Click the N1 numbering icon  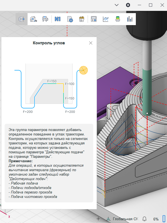pos(58,19)
